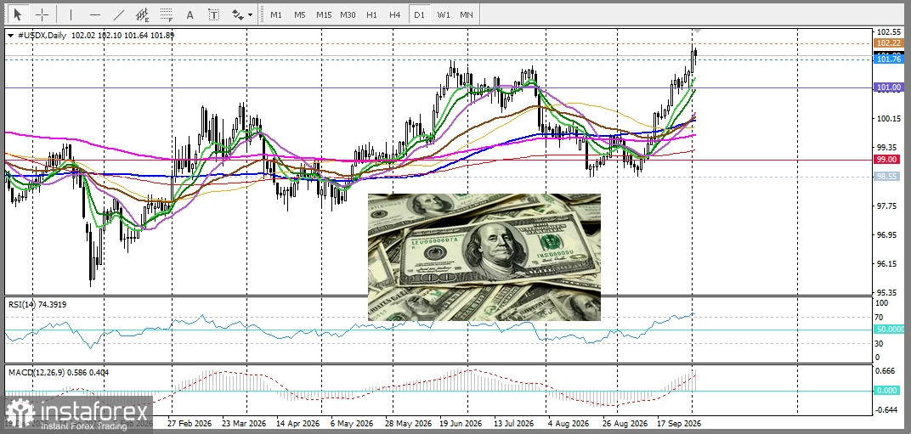This screenshot has height=434, width=911.
Task: Click the 14 Apr 2026 date label
Action: [298, 424]
